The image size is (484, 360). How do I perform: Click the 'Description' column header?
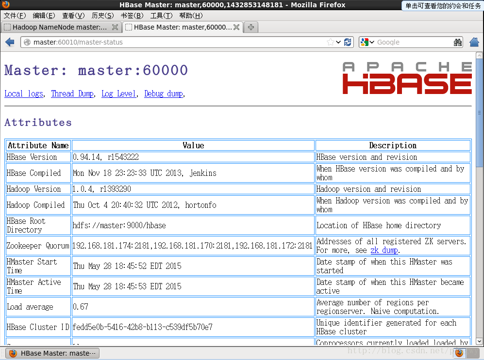point(393,145)
